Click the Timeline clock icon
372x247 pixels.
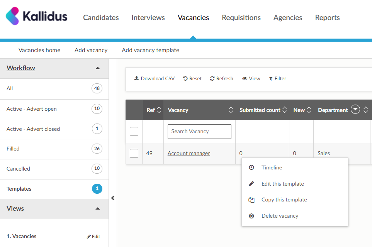[251, 167]
